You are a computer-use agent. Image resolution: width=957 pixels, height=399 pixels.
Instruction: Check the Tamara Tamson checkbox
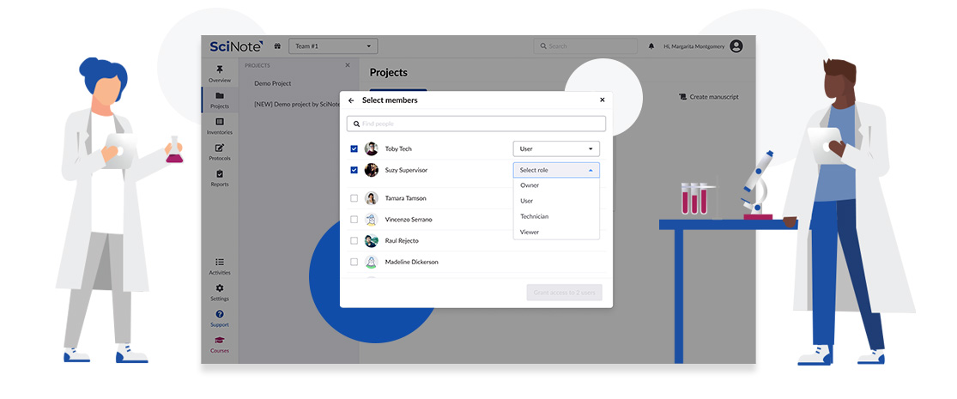[x=354, y=198]
